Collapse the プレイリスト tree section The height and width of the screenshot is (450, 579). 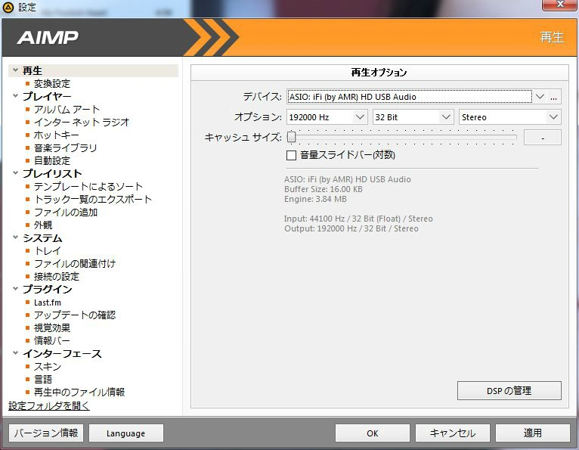16,173
